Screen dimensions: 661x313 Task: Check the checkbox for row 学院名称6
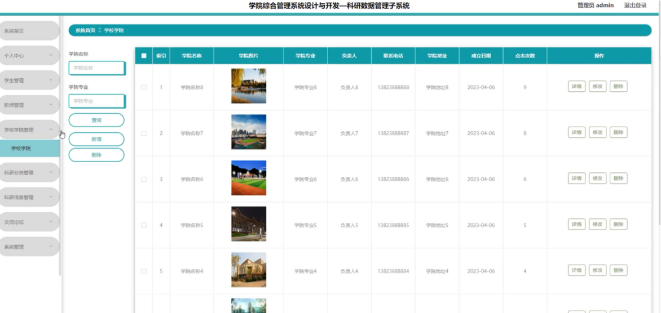144,179
